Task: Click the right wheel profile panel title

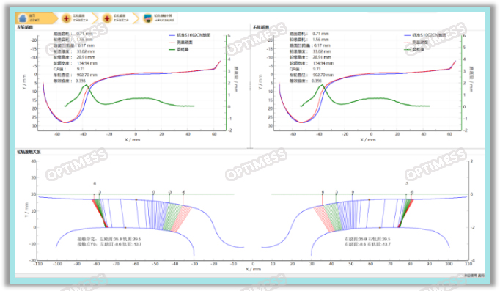Action: pos(261,27)
